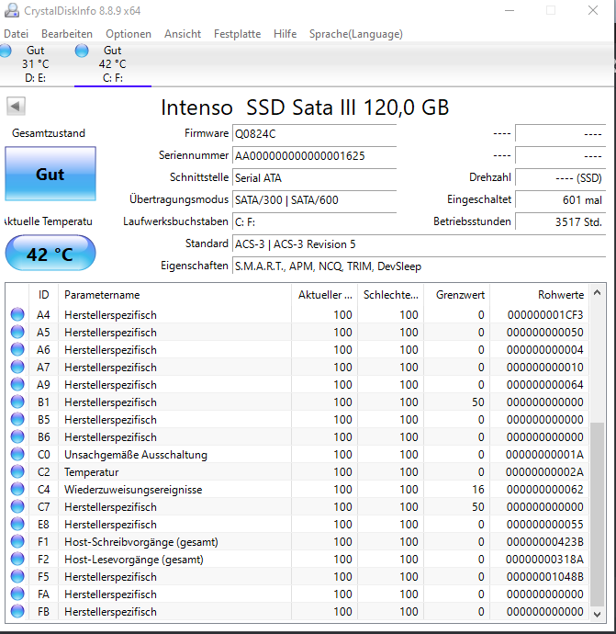Open the Bearbeiten menu

coord(67,34)
